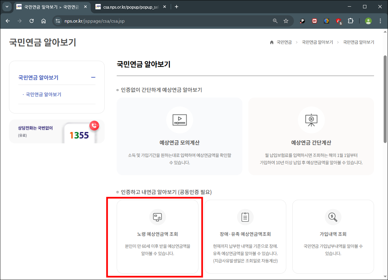This screenshot has width=388, height=280.
Task: Click the 예상연금 모의계산 video player icon
Action: (179, 120)
